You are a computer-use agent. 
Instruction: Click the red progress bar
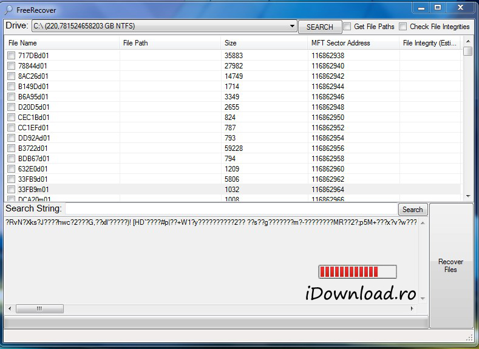click(x=357, y=271)
